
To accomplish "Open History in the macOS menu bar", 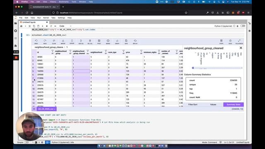I will 53,2.
